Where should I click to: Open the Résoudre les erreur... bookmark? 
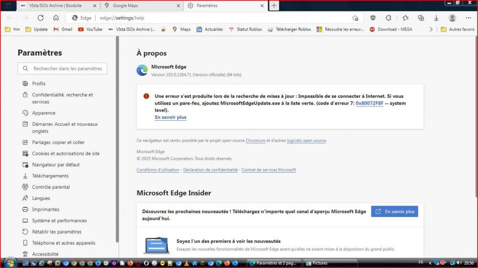tap(340, 29)
